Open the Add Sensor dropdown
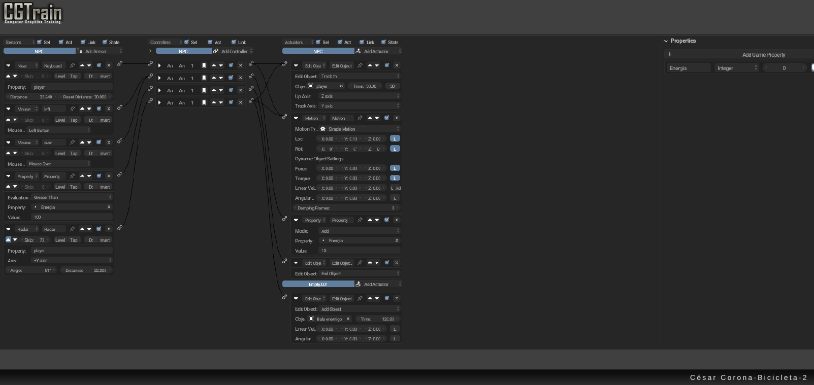Image resolution: width=814 pixels, height=385 pixels. coord(99,51)
